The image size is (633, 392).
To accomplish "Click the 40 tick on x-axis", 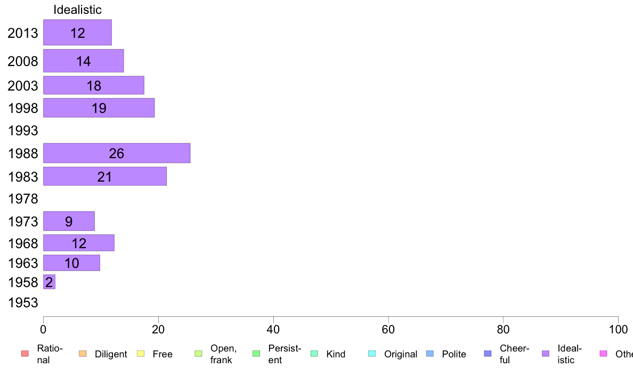I will pos(273,330).
